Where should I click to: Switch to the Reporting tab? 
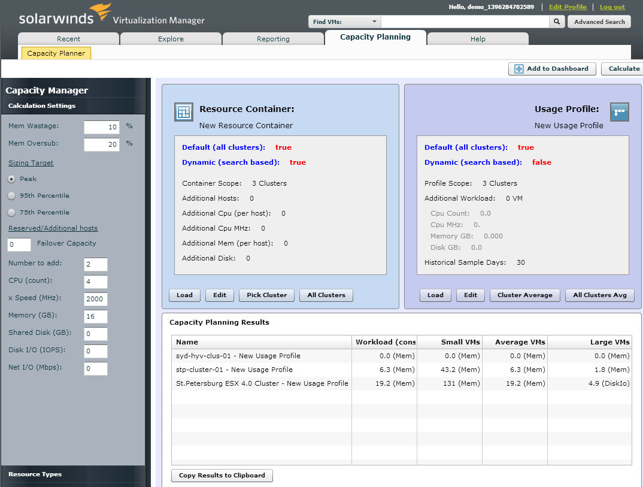[273, 39]
